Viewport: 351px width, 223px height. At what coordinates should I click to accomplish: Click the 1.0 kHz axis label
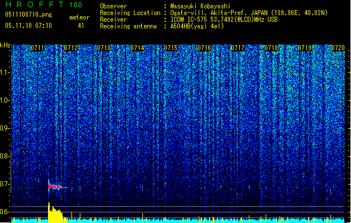pyautogui.click(x=4, y=100)
